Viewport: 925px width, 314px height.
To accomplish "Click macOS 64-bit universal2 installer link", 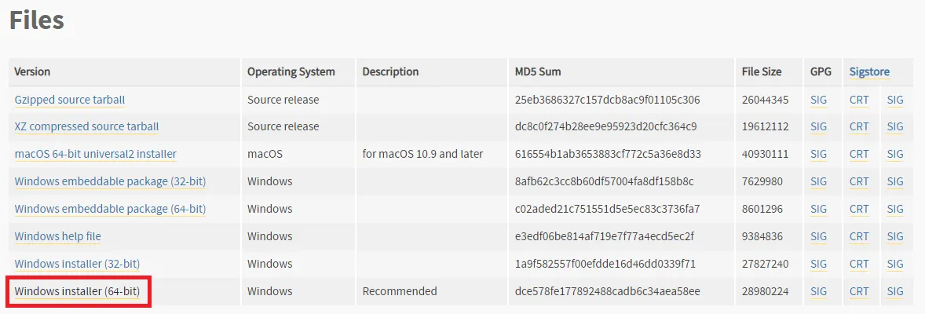I will pos(95,154).
